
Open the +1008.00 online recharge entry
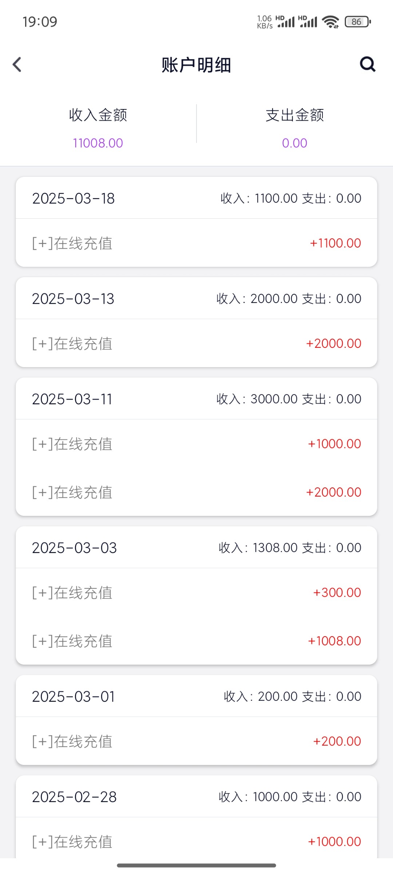click(196, 641)
